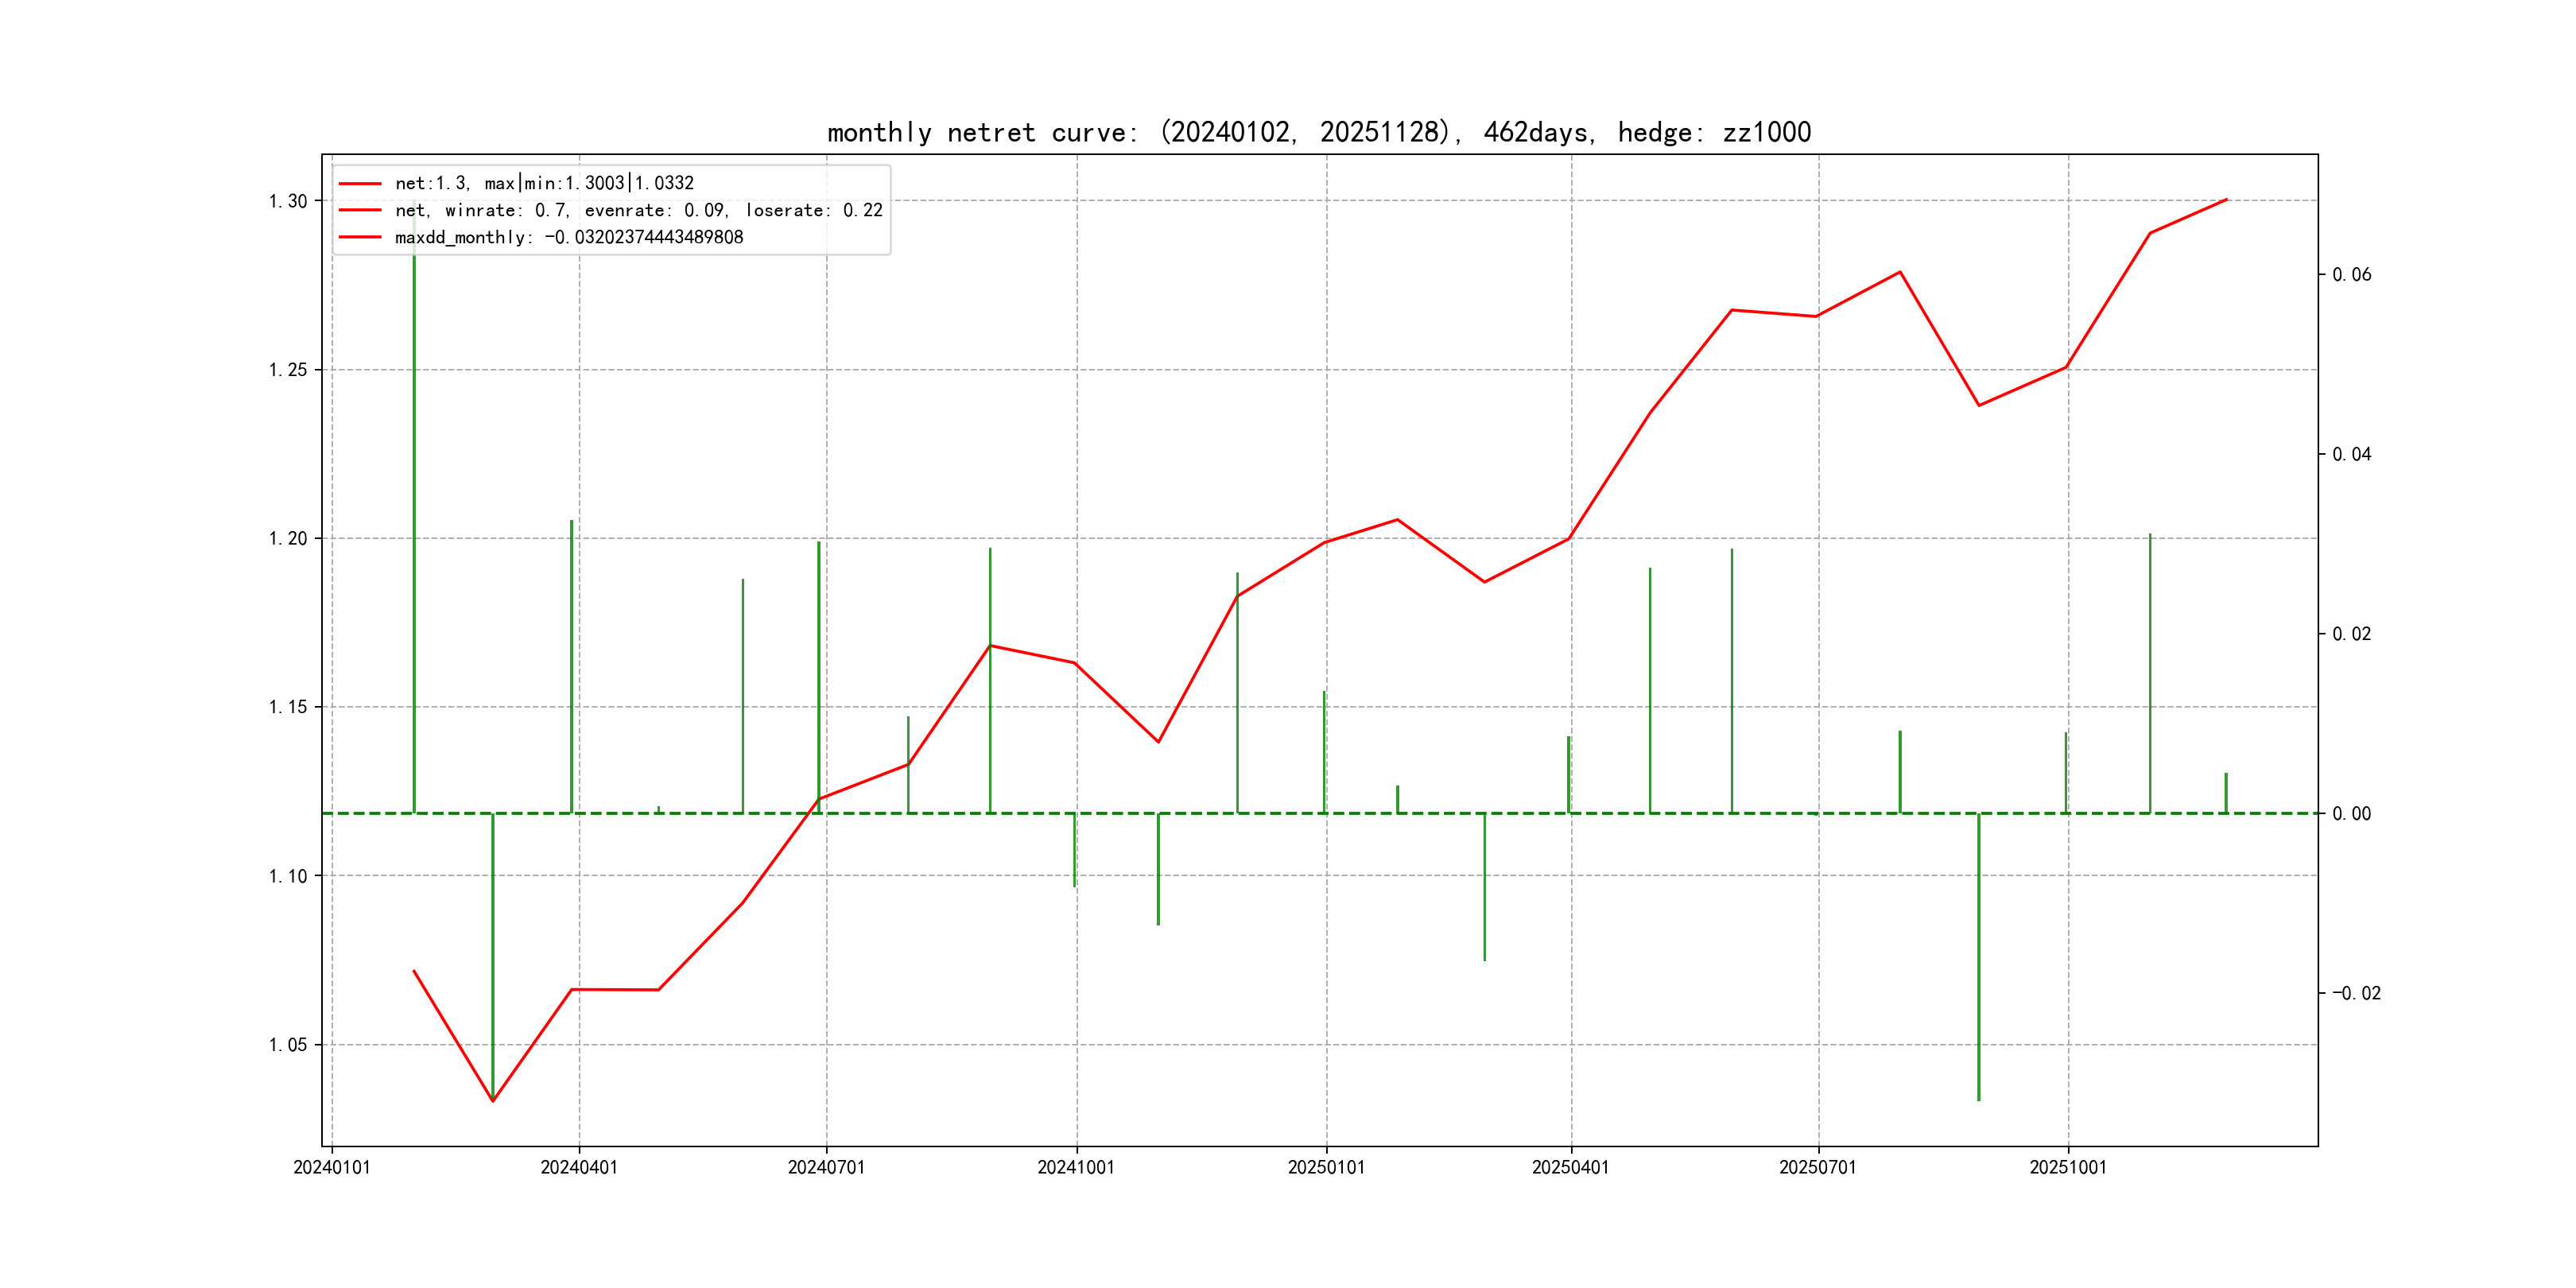Click the 20251001 x-axis label

2067,1167
